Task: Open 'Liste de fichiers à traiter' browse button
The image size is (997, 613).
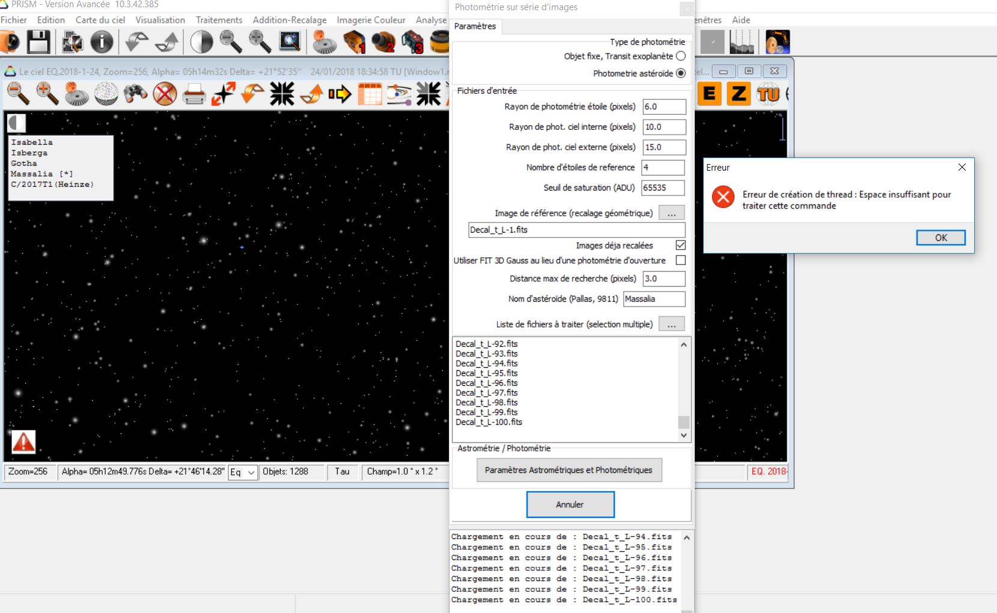Action: pyautogui.click(x=671, y=325)
